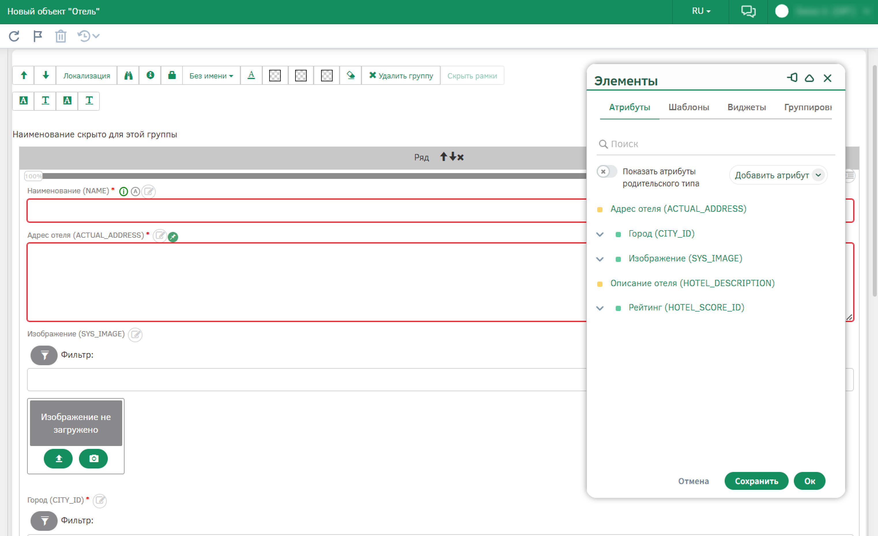Click the filter button under Город
The image size is (878, 536).
click(44, 521)
